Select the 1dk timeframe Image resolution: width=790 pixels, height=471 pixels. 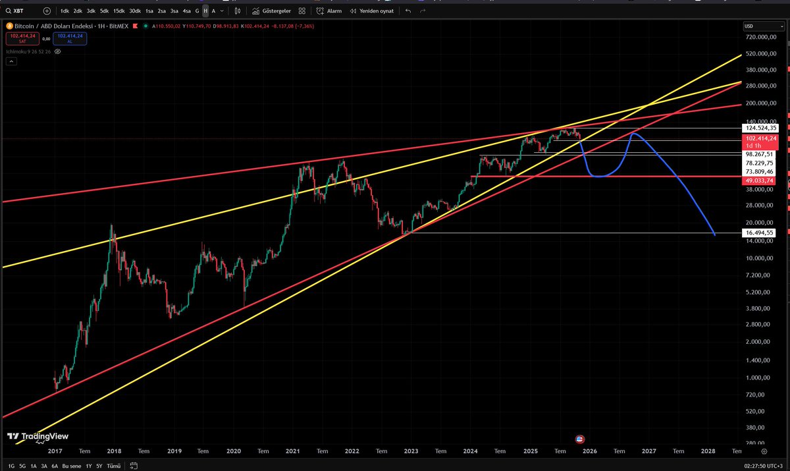(65, 11)
